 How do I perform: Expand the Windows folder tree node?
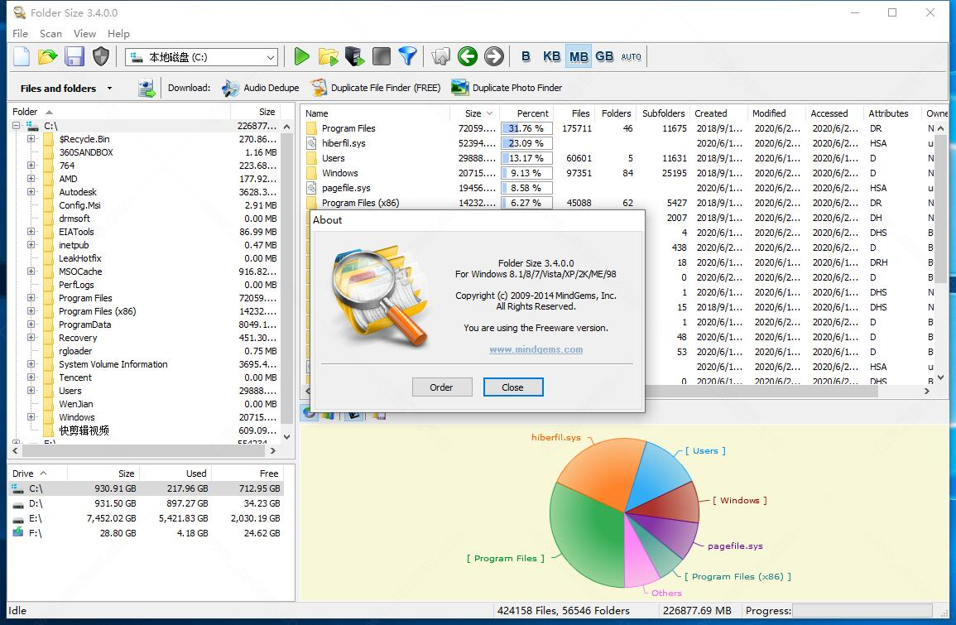click(x=31, y=417)
